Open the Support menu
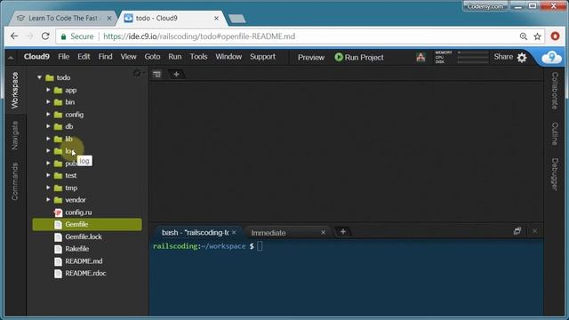This screenshot has width=569, height=320. pyautogui.click(x=263, y=57)
